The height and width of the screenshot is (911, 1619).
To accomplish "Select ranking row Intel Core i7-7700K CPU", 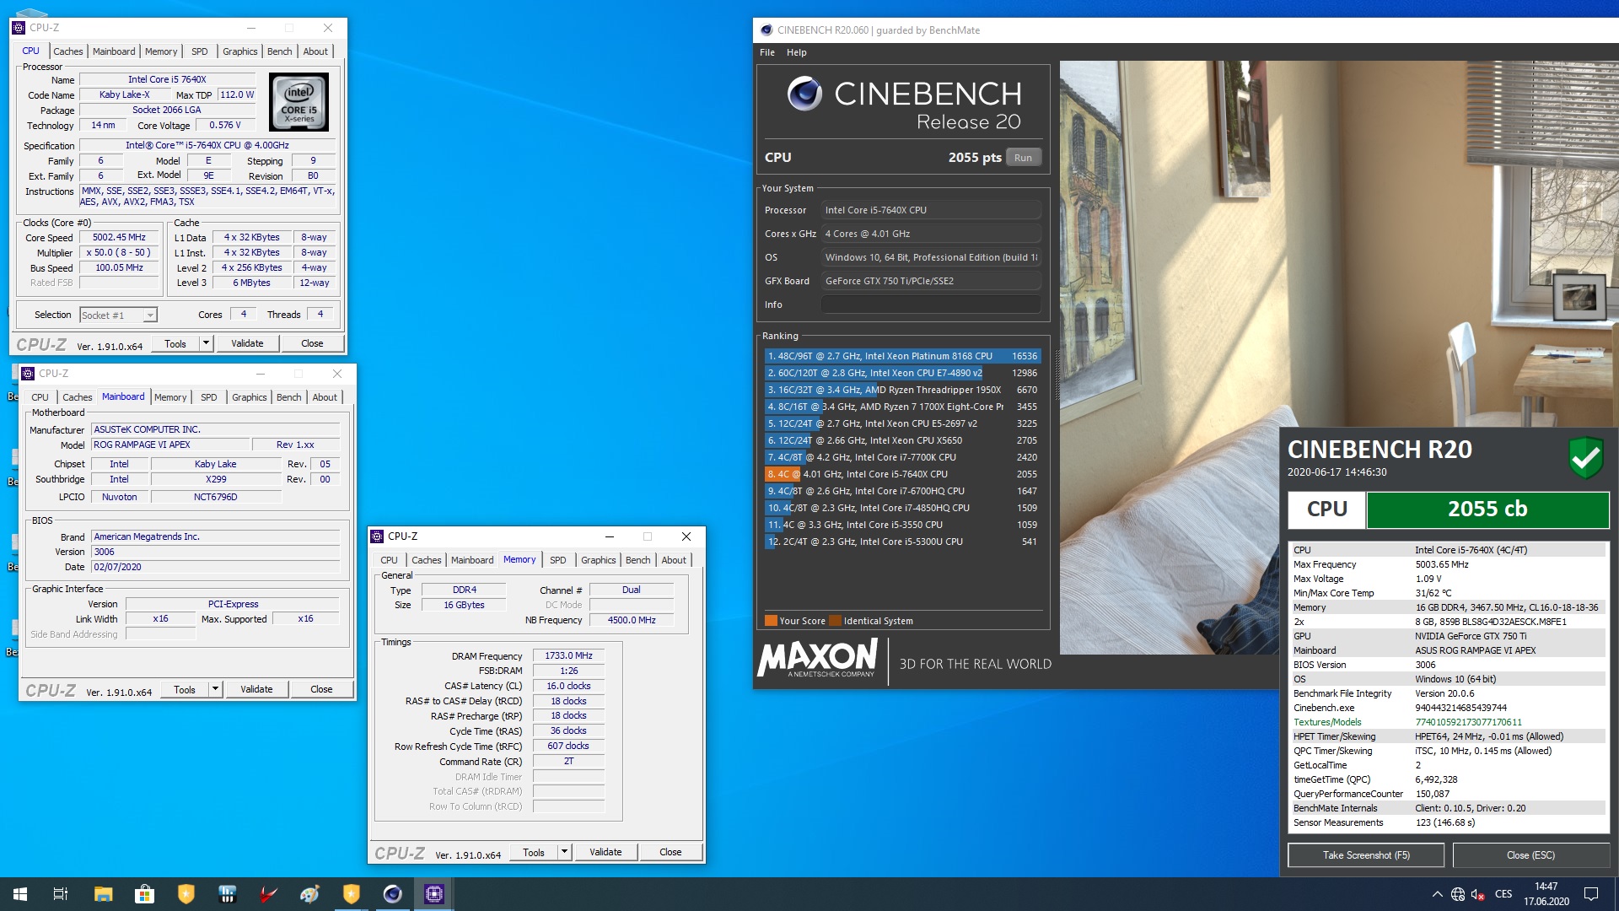I will click(x=902, y=457).
